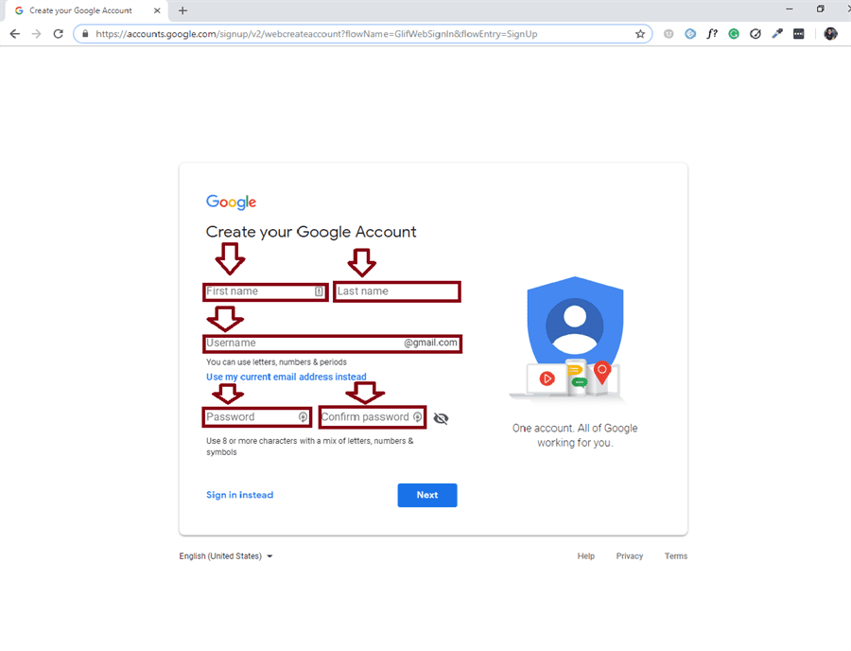851x651 pixels.
Task: Click the dark keyboard extension icon
Action: (799, 33)
